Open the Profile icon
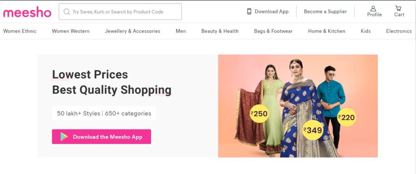The height and width of the screenshot is (174, 416). point(374,8)
